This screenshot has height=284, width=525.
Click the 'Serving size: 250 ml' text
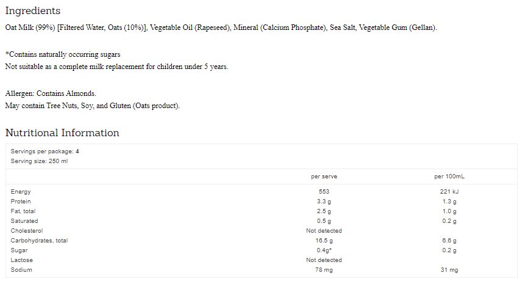coord(39,161)
